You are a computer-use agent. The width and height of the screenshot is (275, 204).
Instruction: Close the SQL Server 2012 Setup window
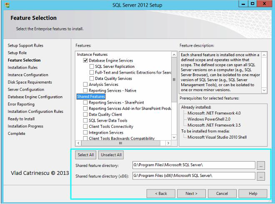pos(265,4)
